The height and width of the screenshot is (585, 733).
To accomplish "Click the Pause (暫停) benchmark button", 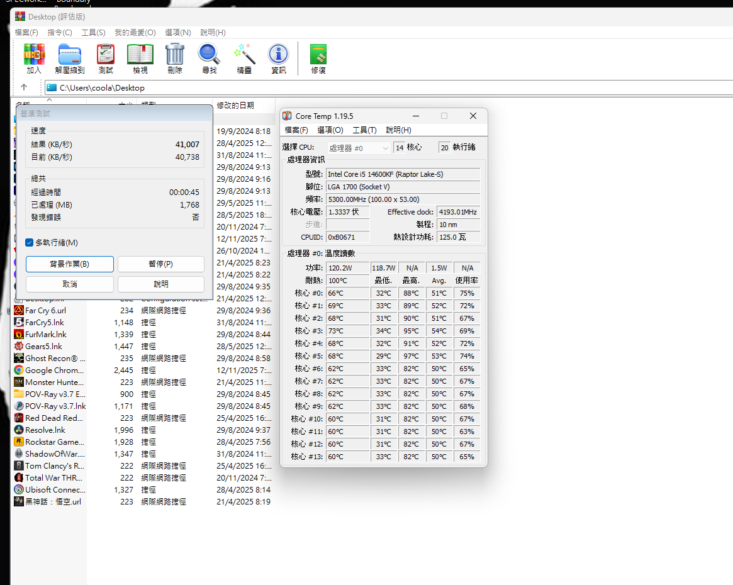I will (160, 264).
